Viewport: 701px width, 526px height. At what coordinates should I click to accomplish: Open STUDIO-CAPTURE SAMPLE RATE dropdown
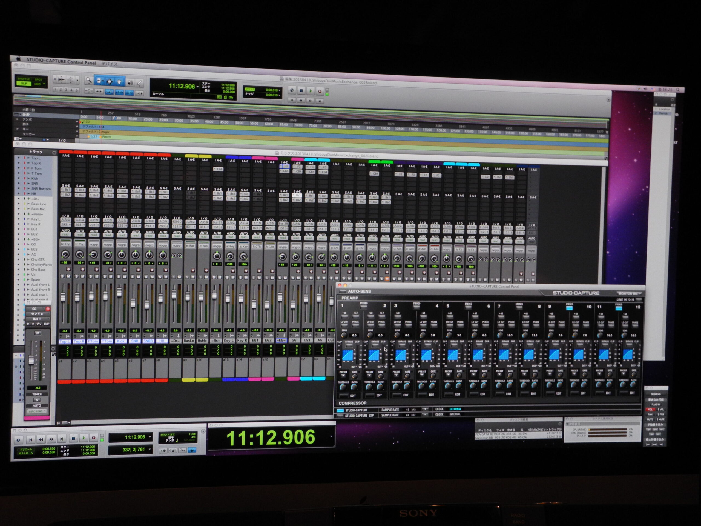[425, 409]
